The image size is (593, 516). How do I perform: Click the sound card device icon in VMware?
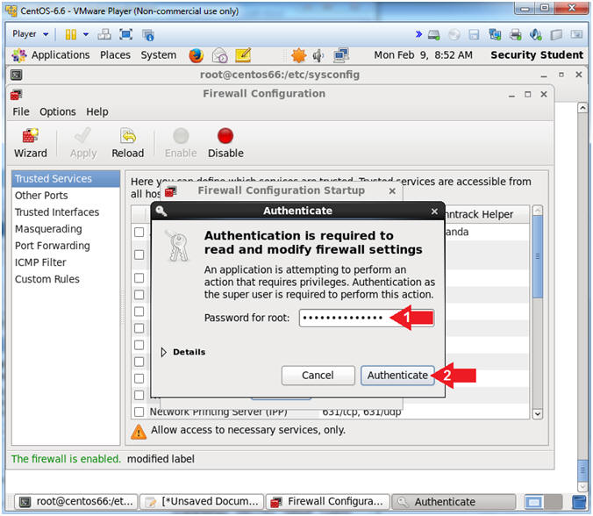point(535,34)
